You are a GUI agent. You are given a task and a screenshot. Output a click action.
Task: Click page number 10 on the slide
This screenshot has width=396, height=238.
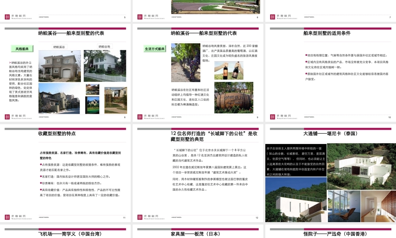(389, 117)
